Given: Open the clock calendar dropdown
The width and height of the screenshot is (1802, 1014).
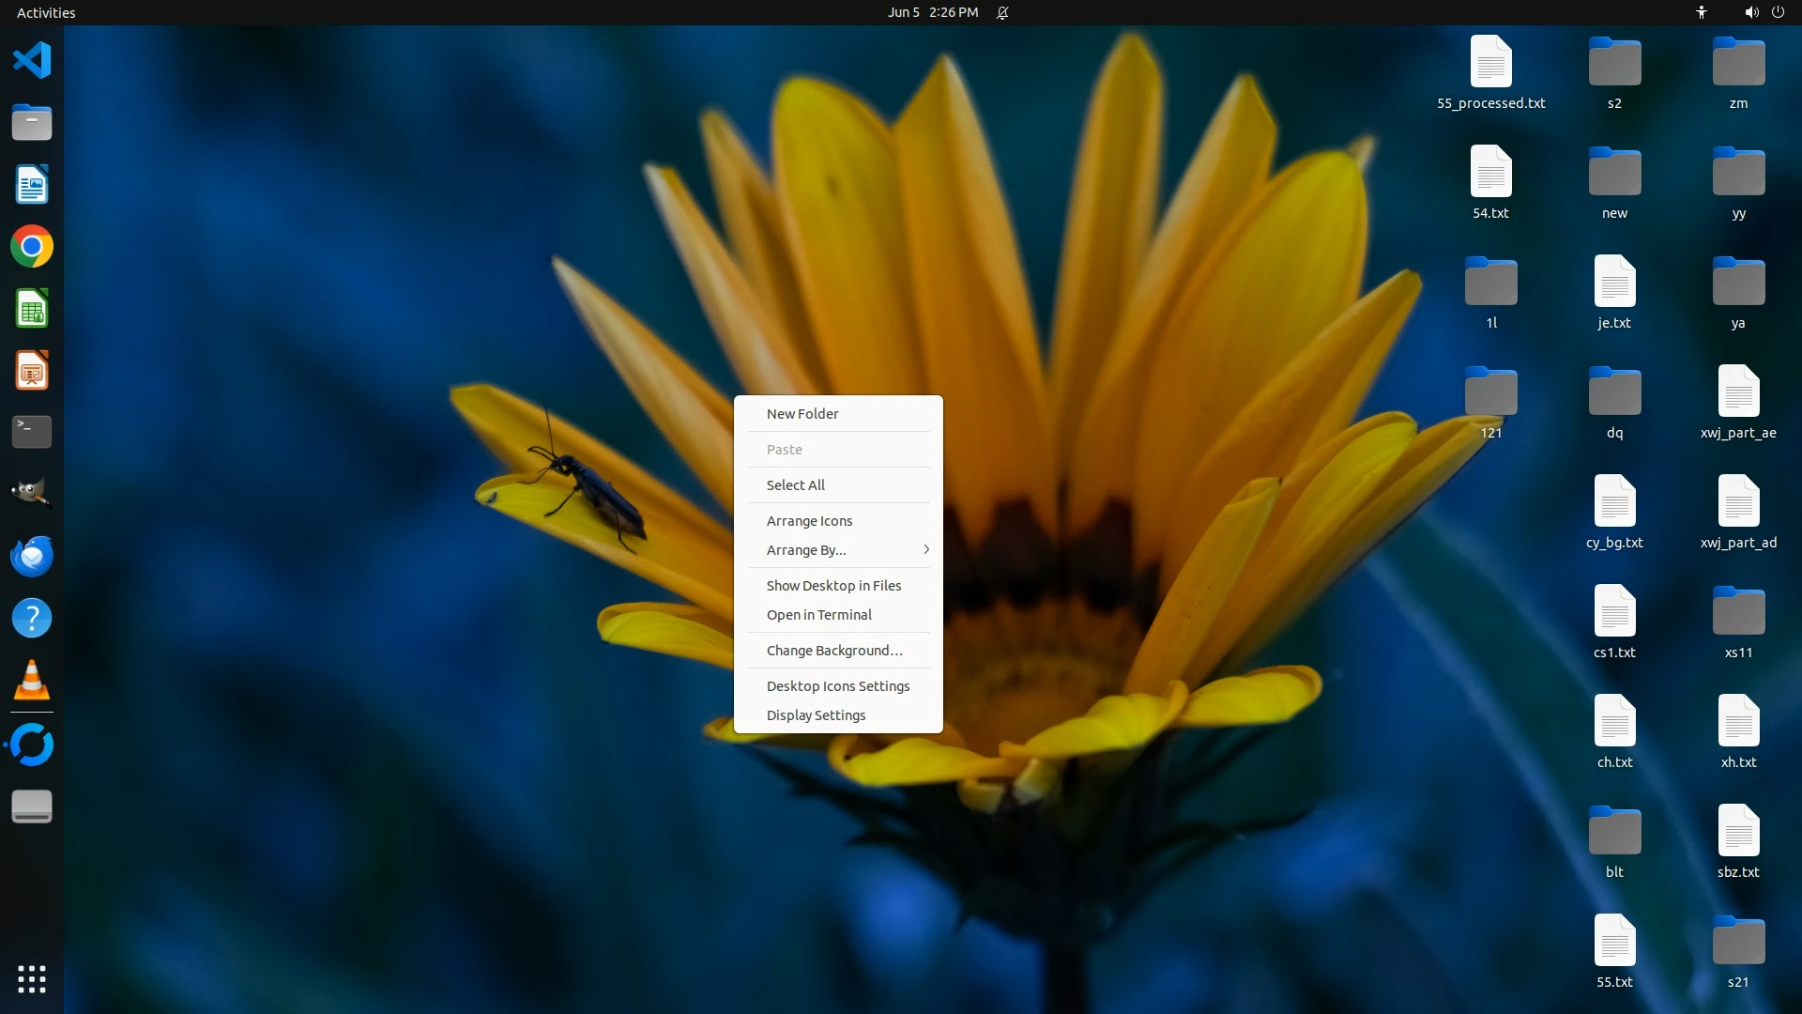Looking at the screenshot, I should pos(932,12).
